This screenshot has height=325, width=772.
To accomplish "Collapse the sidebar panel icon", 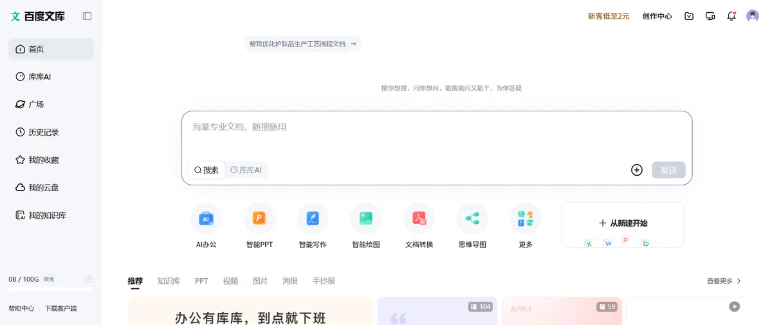I will coord(87,16).
